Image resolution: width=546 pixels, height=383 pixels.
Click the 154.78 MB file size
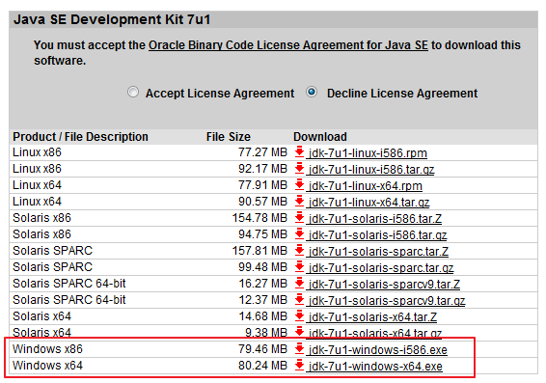pos(259,218)
